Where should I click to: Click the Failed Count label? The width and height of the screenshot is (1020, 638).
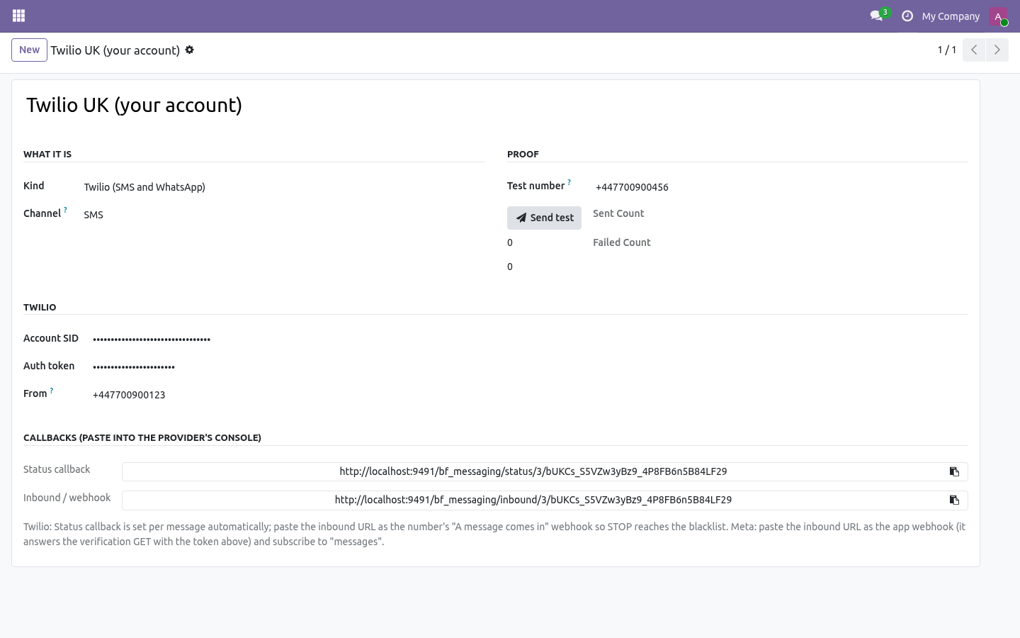(622, 242)
